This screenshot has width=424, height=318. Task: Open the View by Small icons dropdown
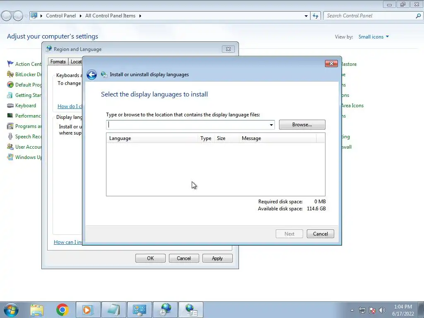[373, 37]
